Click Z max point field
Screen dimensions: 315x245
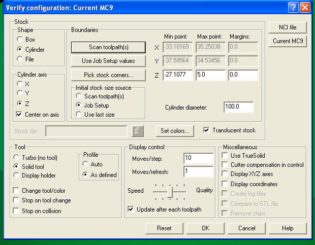pos(210,75)
